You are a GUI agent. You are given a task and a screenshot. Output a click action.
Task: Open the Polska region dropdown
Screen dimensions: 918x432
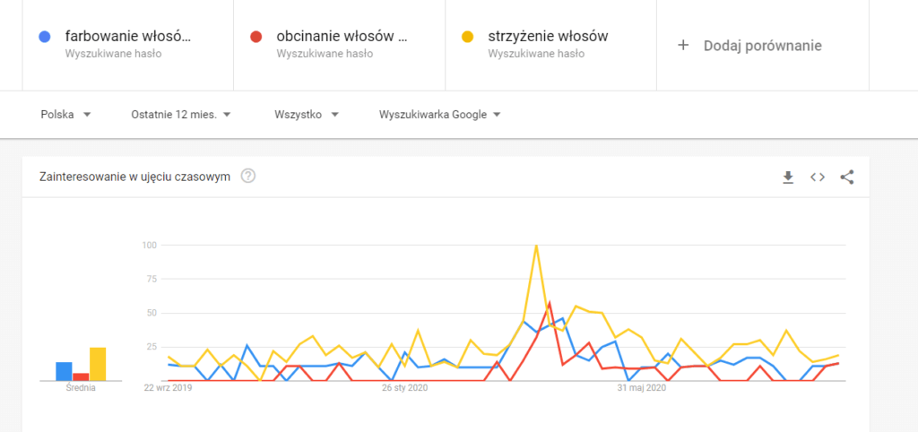[66, 115]
